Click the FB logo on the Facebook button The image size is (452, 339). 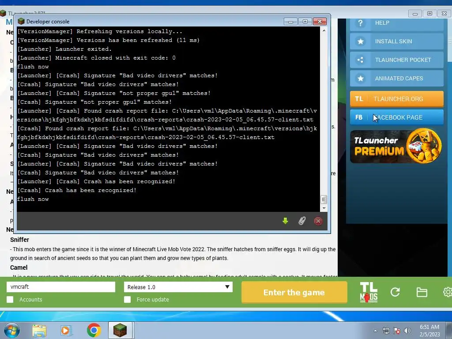coord(359,117)
